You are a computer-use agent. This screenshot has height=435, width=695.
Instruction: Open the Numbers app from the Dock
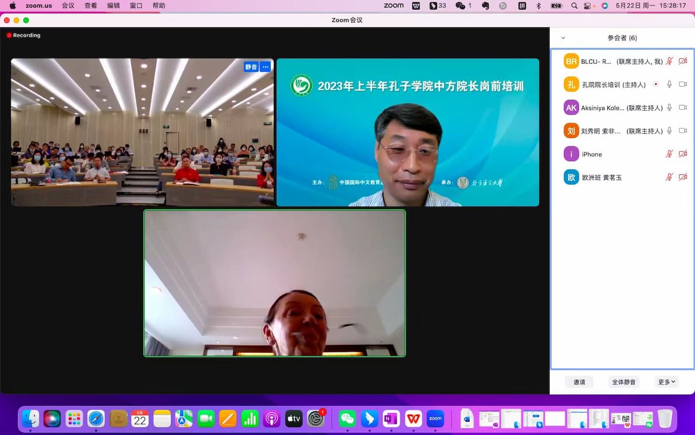(x=250, y=418)
